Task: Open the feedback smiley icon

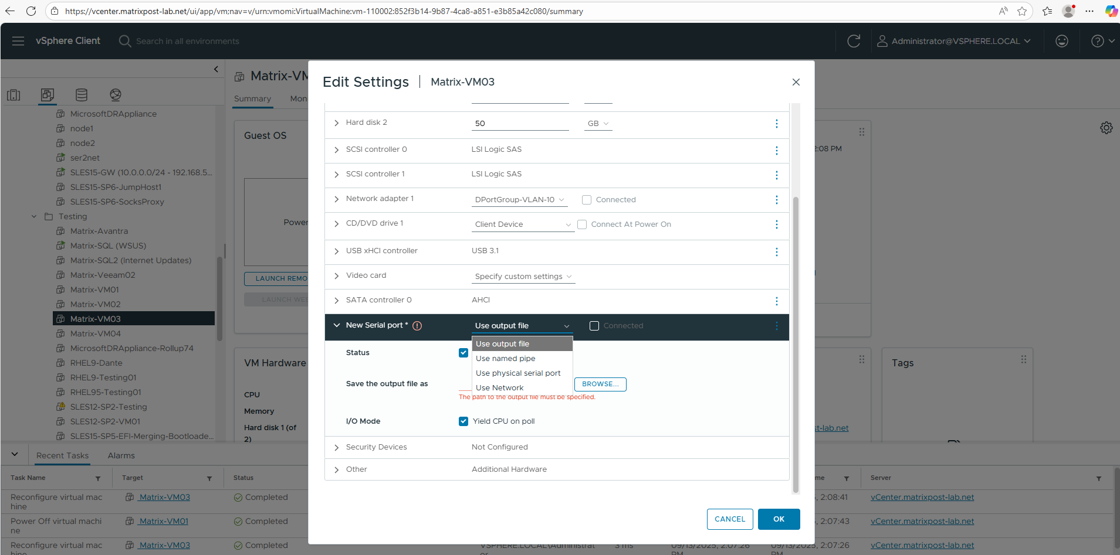Action: [x=1061, y=41]
